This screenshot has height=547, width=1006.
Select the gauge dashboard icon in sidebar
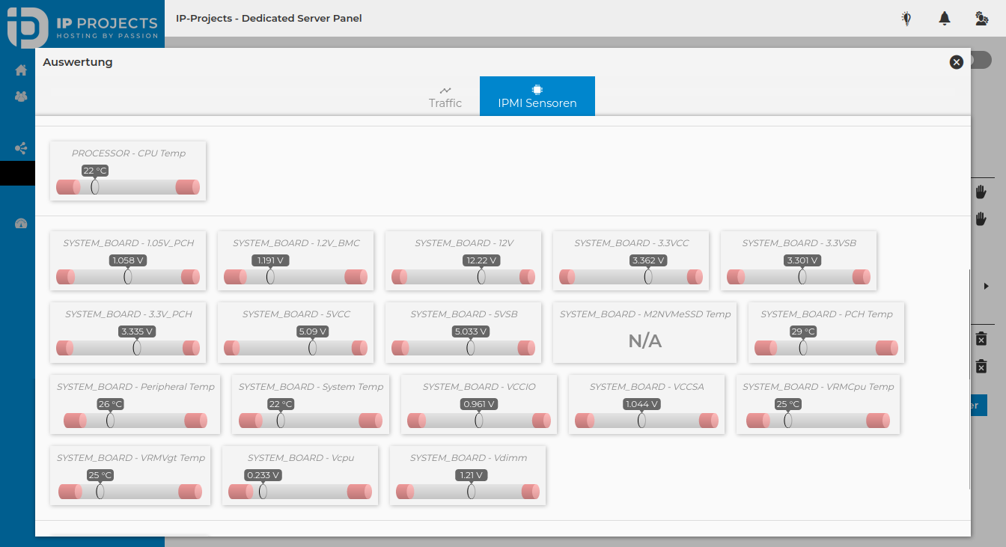pyautogui.click(x=20, y=223)
